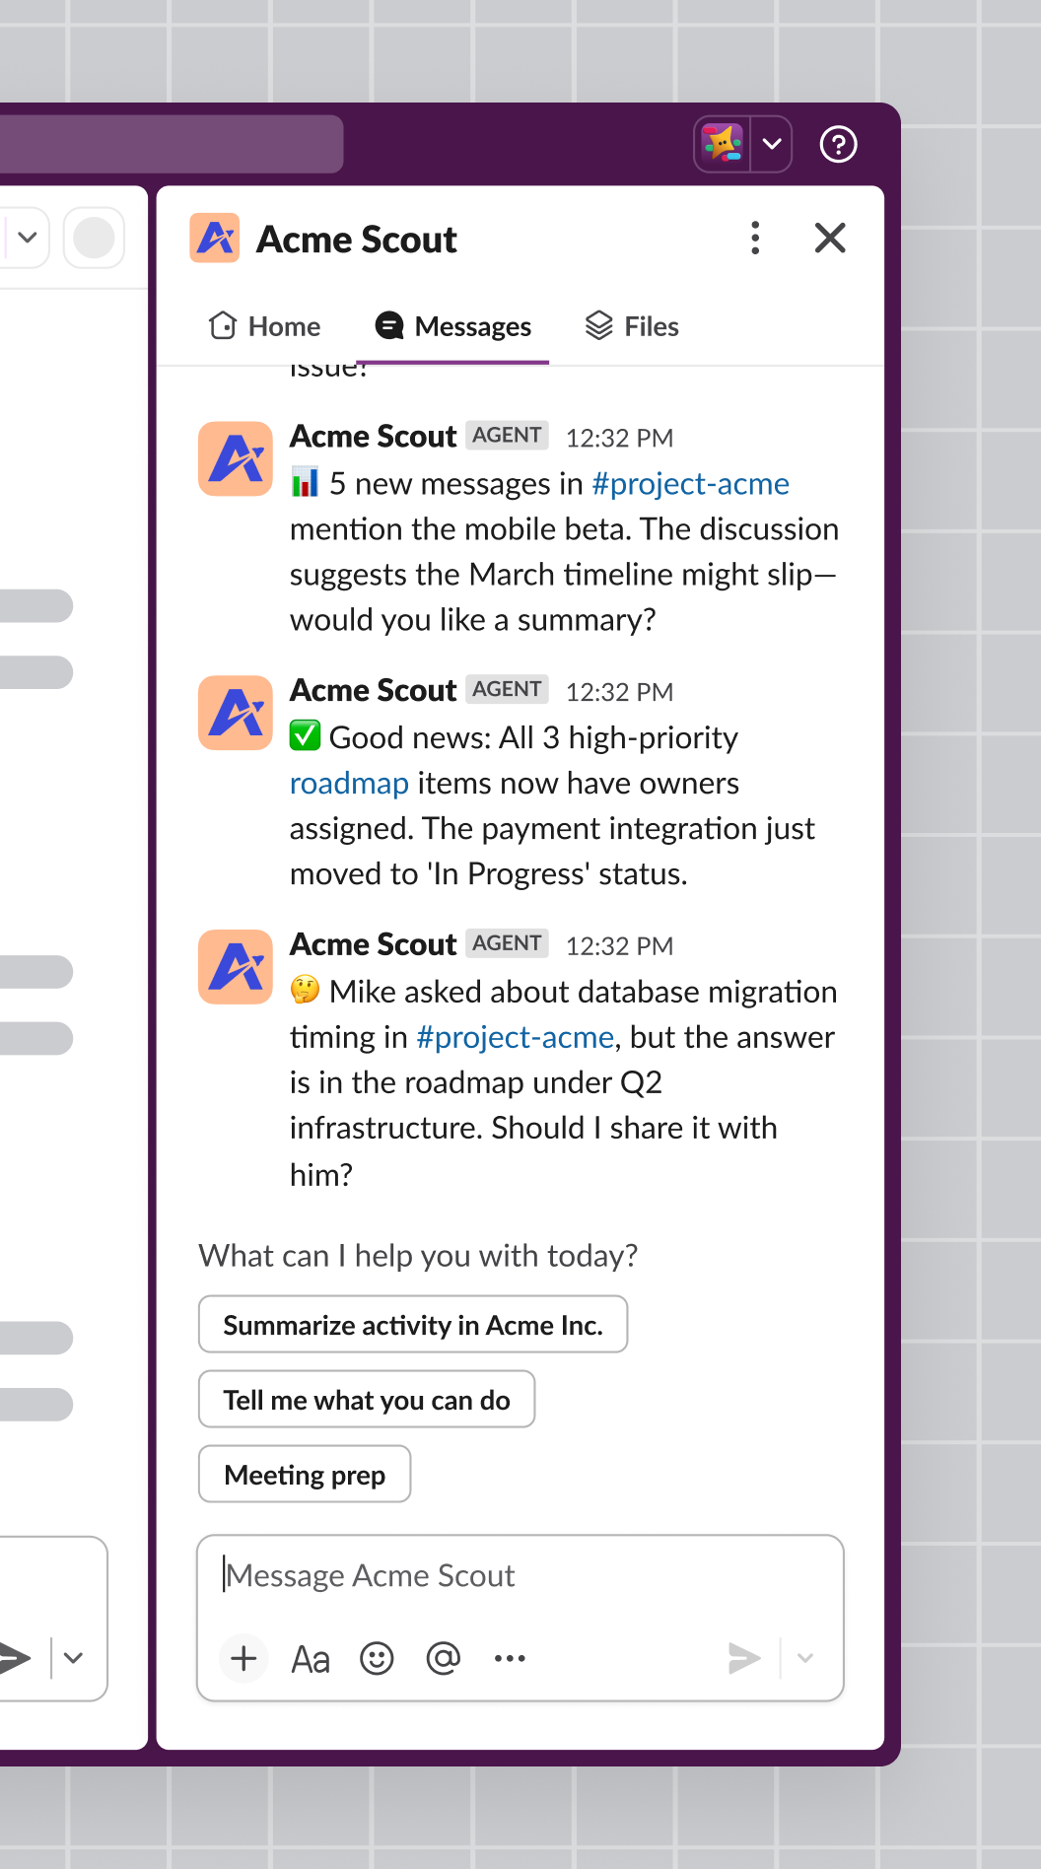Choose Tell me what you can do
Screen dimensions: 1041x1869
(x=367, y=1400)
